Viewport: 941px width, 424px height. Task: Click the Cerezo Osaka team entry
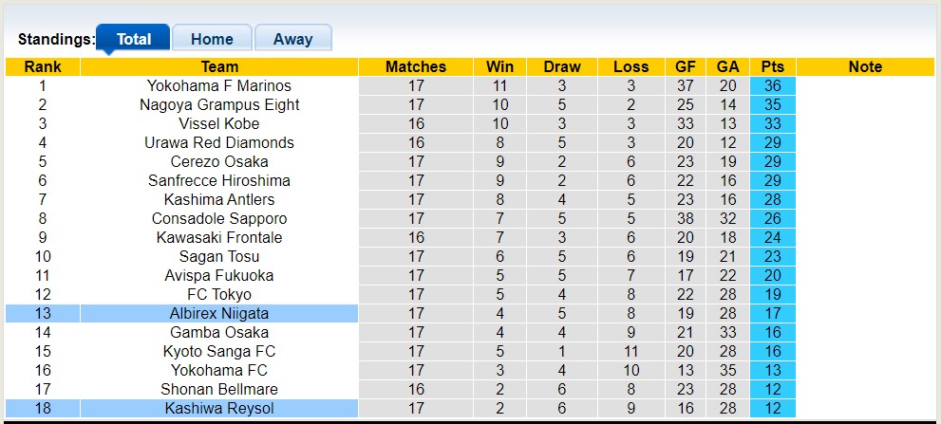click(x=219, y=161)
